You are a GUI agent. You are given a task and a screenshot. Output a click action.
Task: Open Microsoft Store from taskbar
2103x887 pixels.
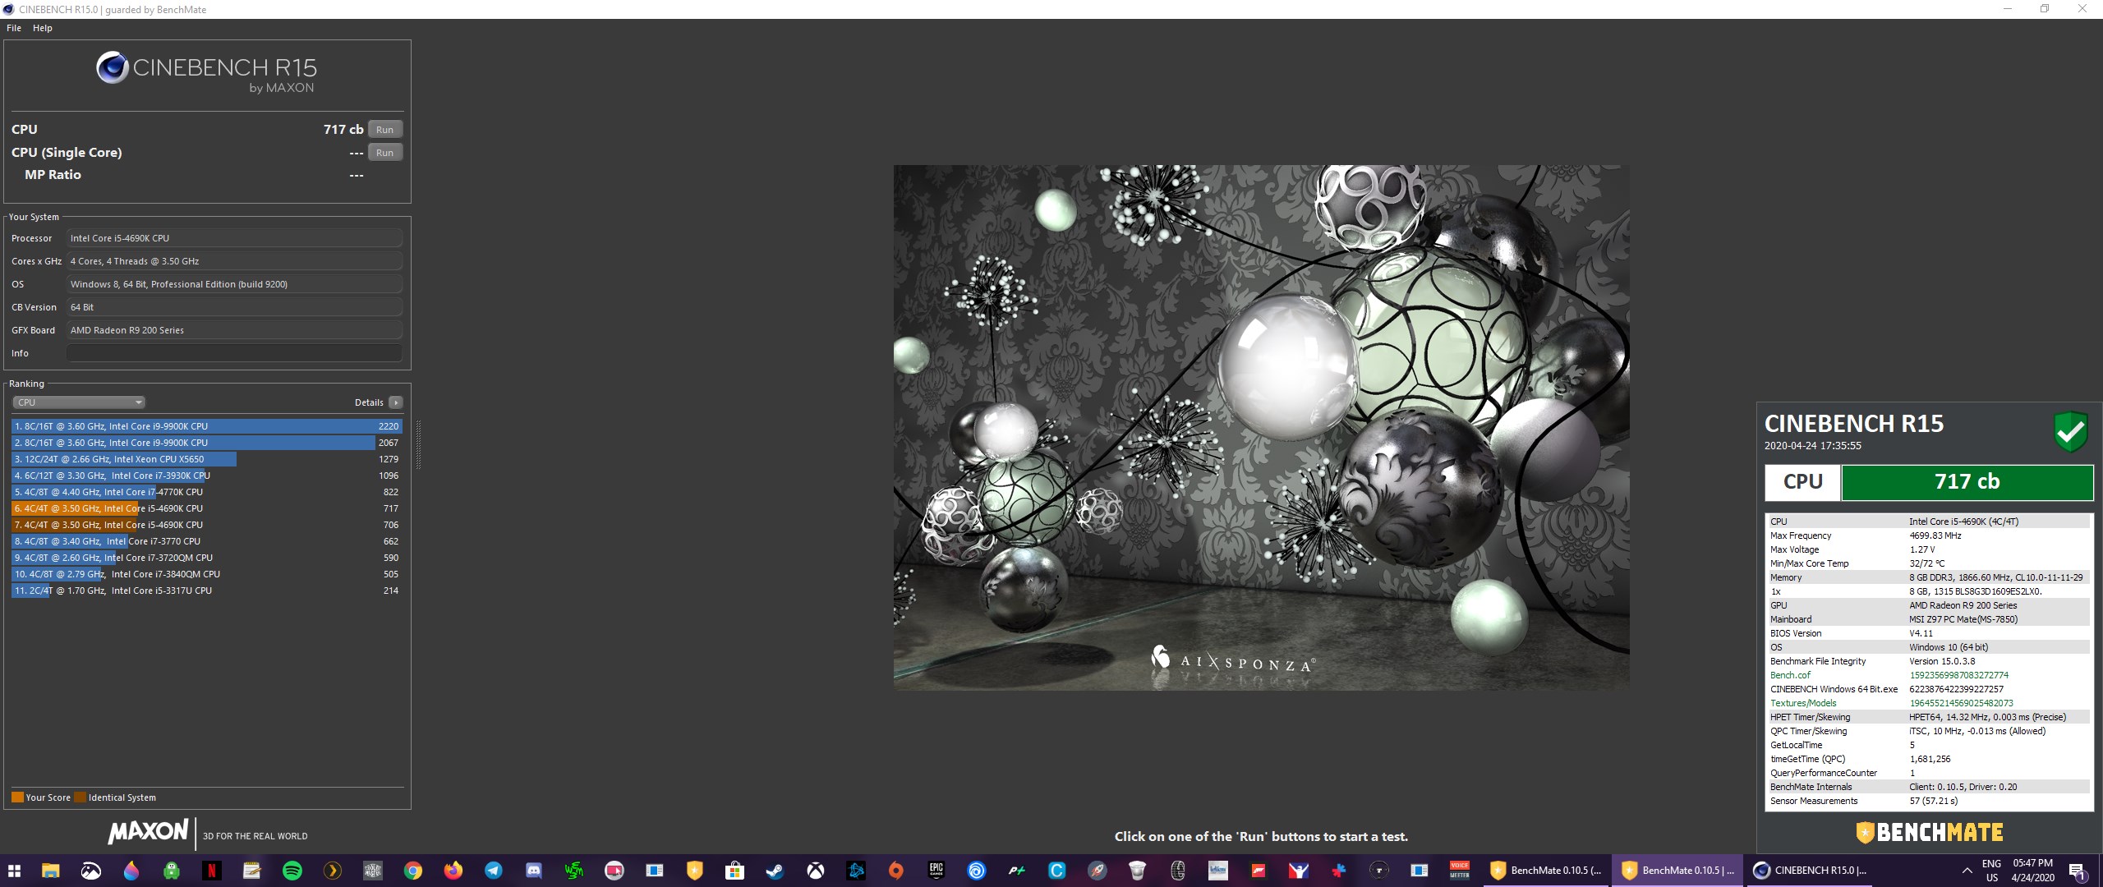pos(735,871)
